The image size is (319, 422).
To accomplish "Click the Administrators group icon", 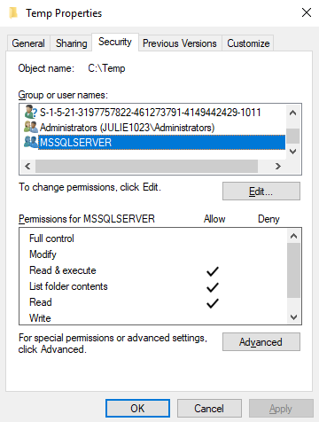I will (31, 127).
